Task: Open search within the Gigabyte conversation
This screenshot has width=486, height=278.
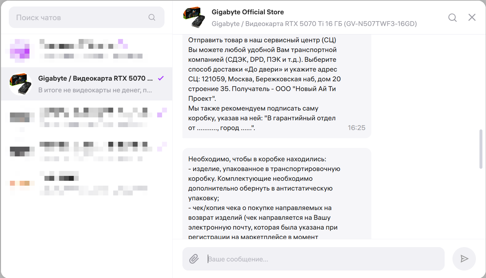Action: pyautogui.click(x=452, y=18)
